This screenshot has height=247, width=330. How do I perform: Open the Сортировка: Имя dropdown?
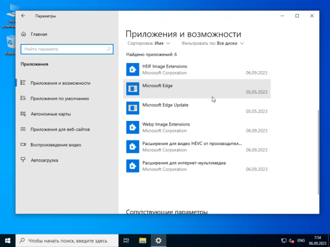(x=149, y=44)
